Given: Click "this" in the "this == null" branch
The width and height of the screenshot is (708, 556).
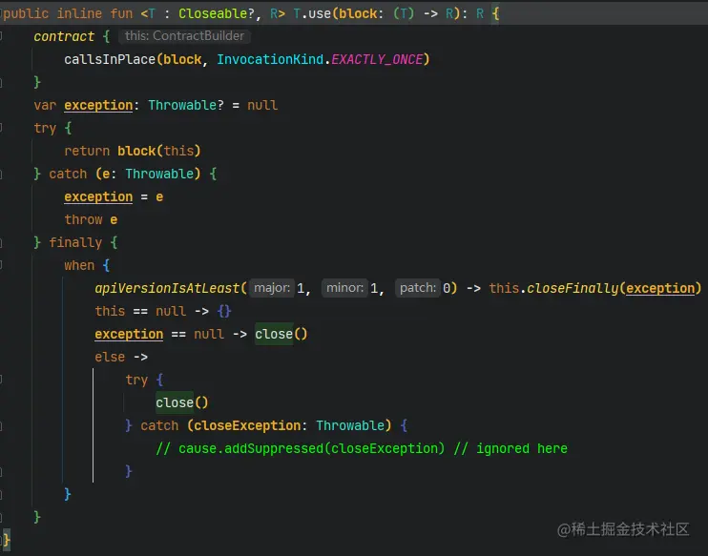Looking at the screenshot, I should pos(110,312).
